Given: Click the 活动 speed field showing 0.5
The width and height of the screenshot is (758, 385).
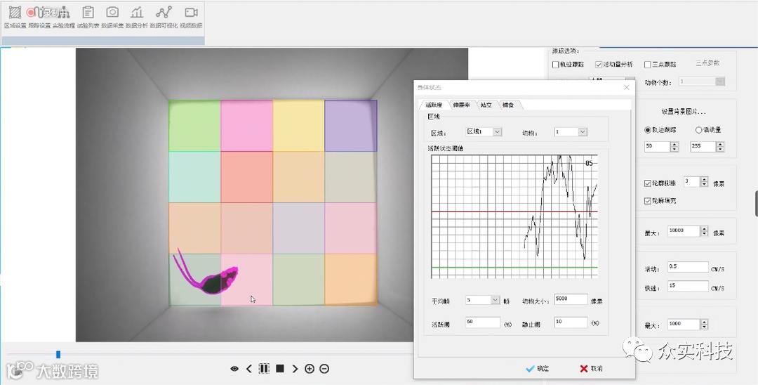Looking at the screenshot, I should (x=687, y=267).
